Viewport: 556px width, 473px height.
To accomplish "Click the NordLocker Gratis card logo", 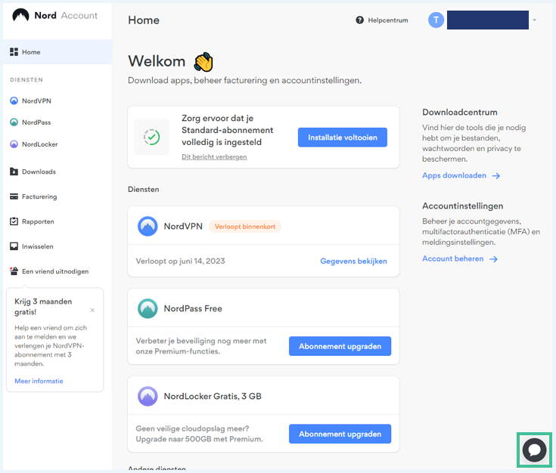I will coord(148,396).
